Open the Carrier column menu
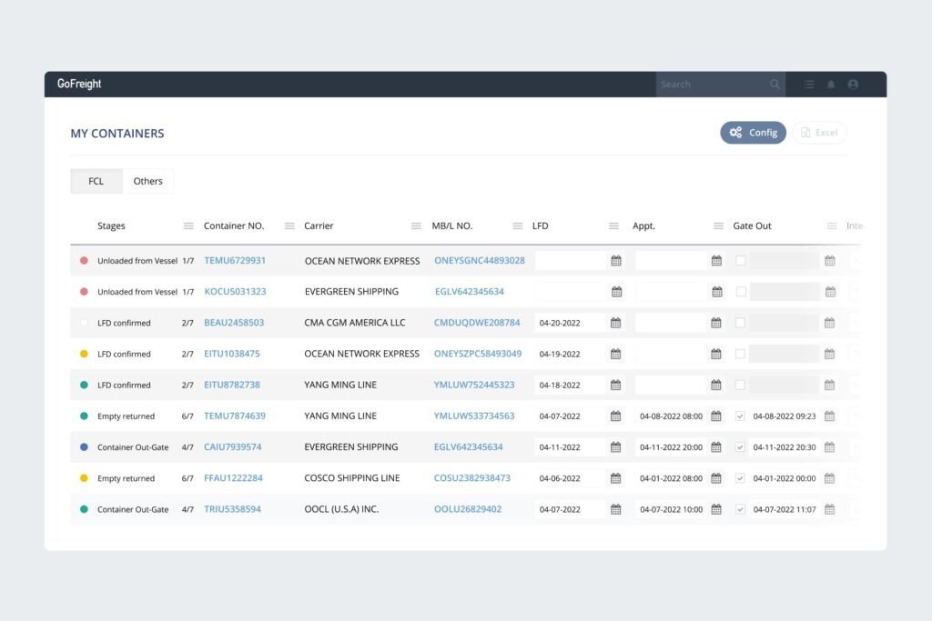The height and width of the screenshot is (621, 932). 416,226
